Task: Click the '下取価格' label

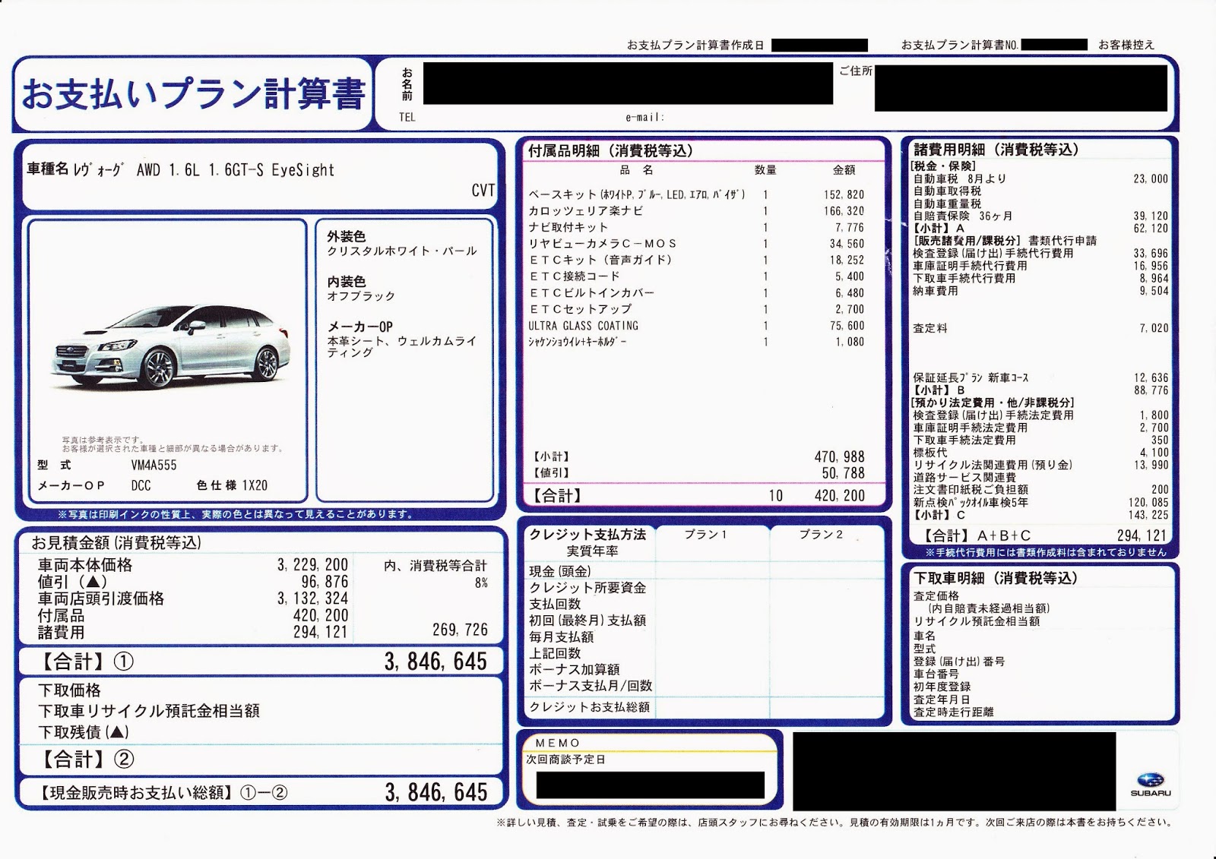Action: click(69, 690)
